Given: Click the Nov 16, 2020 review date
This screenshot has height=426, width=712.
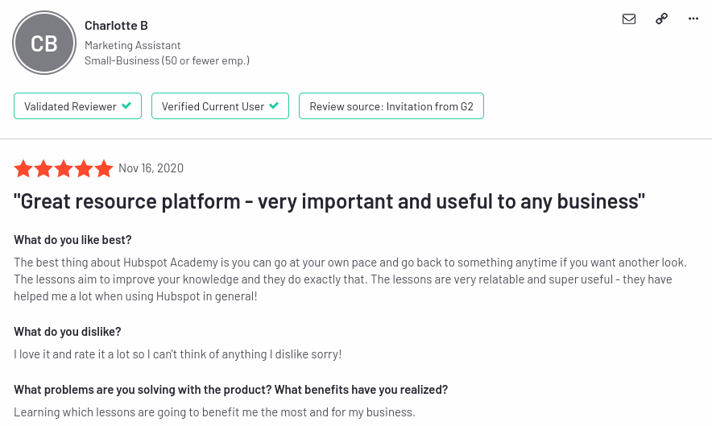Looking at the screenshot, I should tap(151, 168).
